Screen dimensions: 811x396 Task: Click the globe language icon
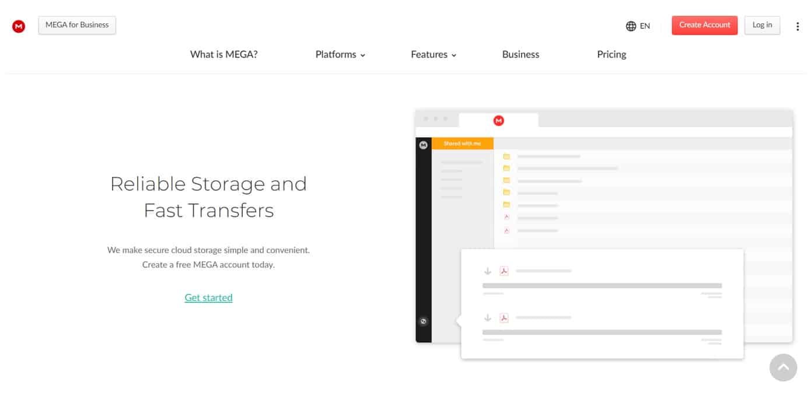click(631, 26)
